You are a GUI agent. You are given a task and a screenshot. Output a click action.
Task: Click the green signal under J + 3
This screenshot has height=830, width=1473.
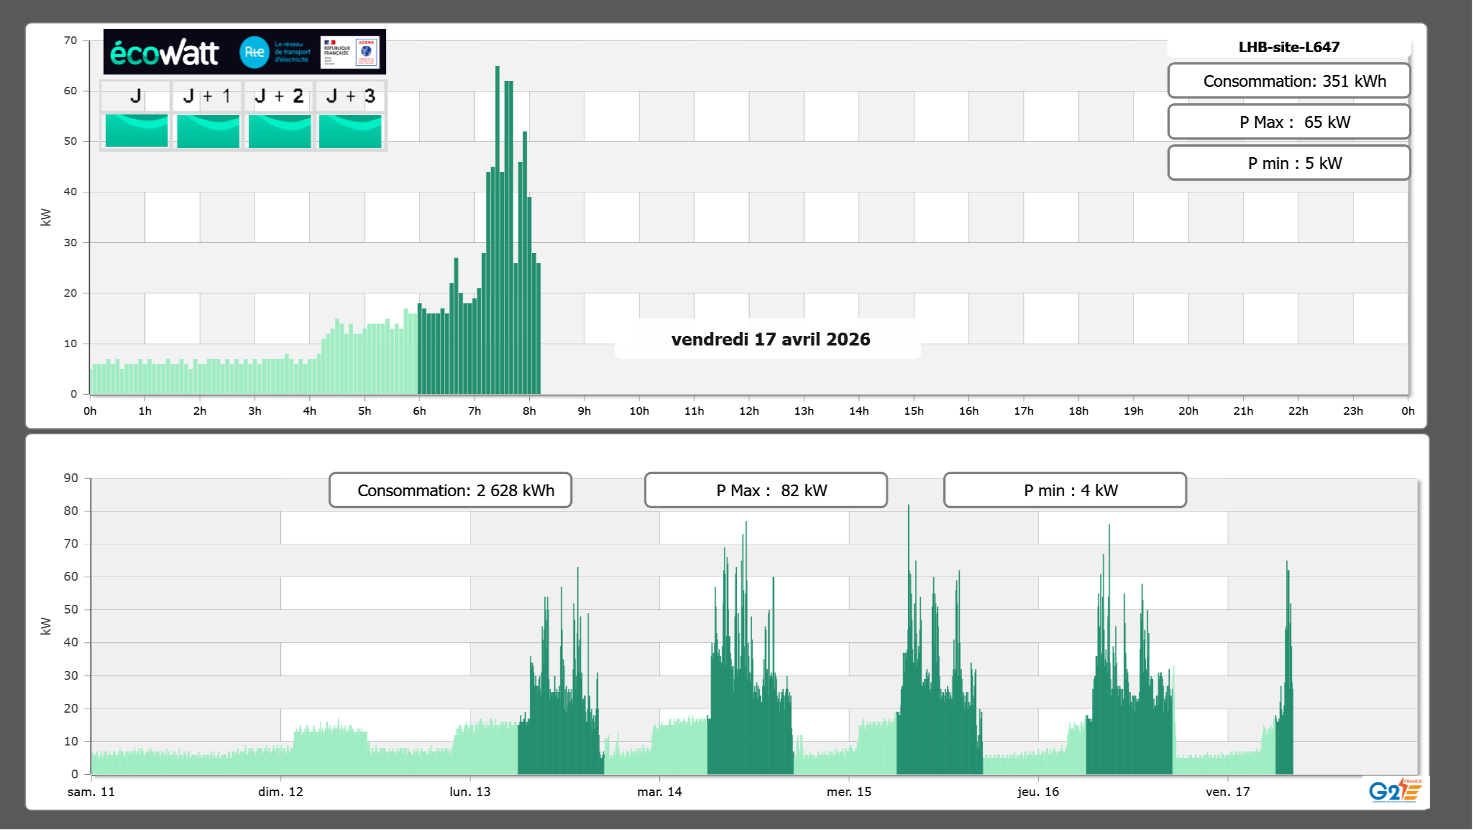[350, 131]
